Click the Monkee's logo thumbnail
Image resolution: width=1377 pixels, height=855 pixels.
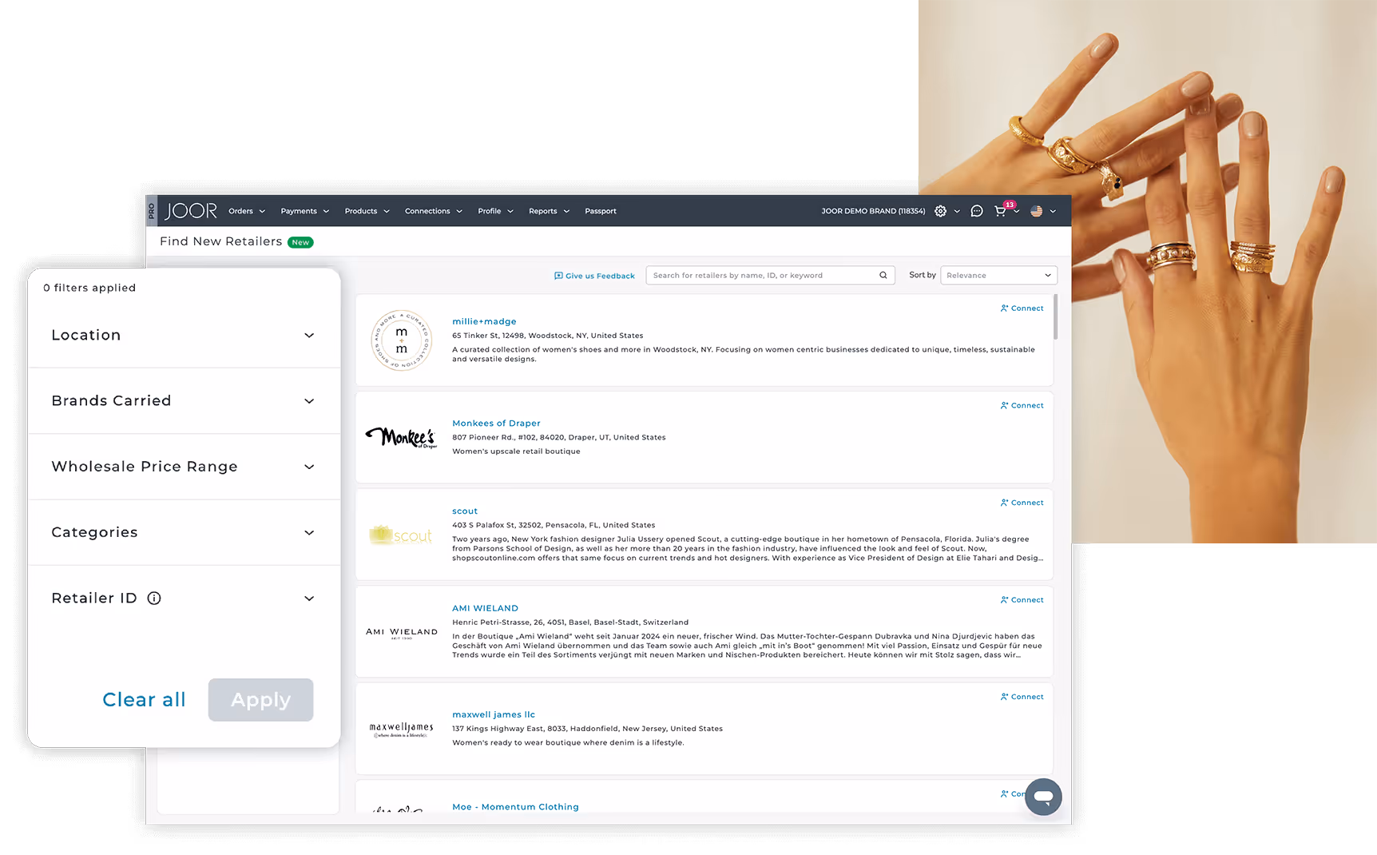pyautogui.click(x=402, y=437)
